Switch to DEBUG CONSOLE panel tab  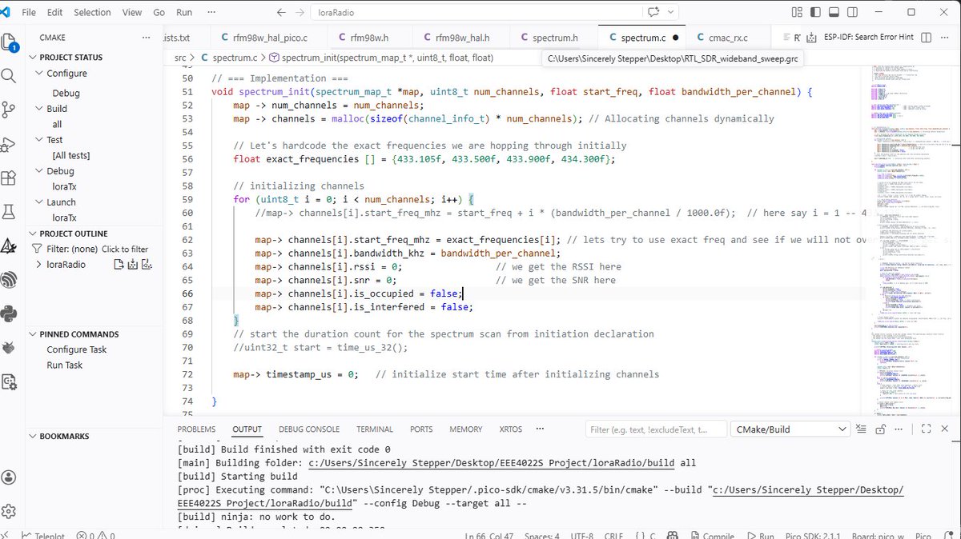(309, 429)
